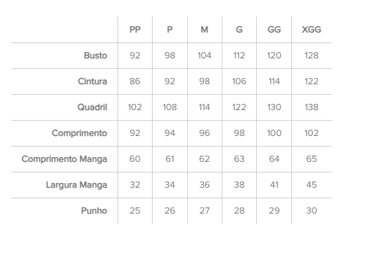Click Punho value 28 for size G
367x260 pixels.
[x=239, y=211]
